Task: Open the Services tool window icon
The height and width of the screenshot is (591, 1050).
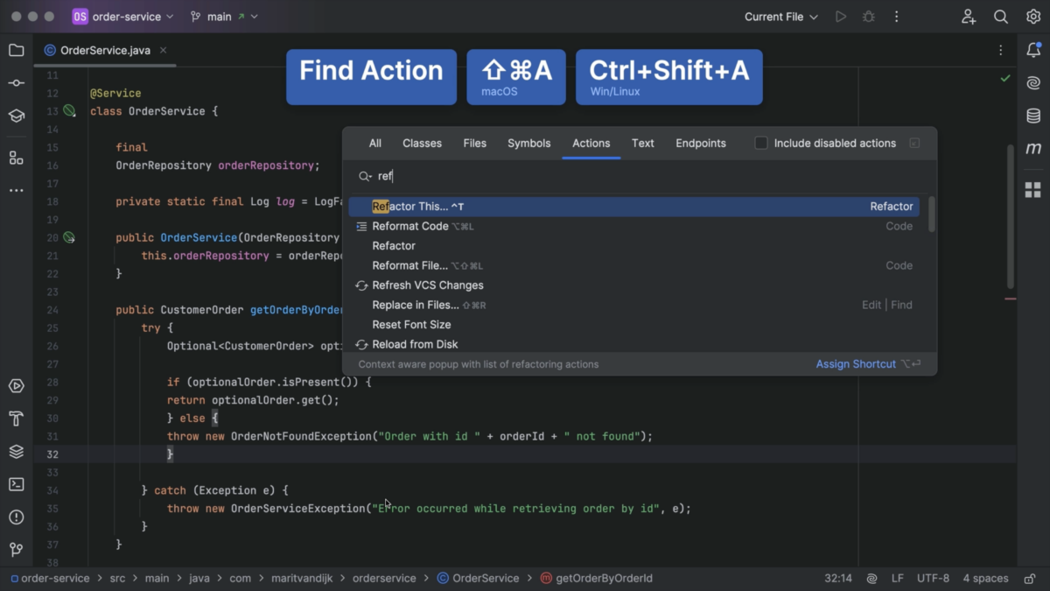Action: [x=16, y=386]
